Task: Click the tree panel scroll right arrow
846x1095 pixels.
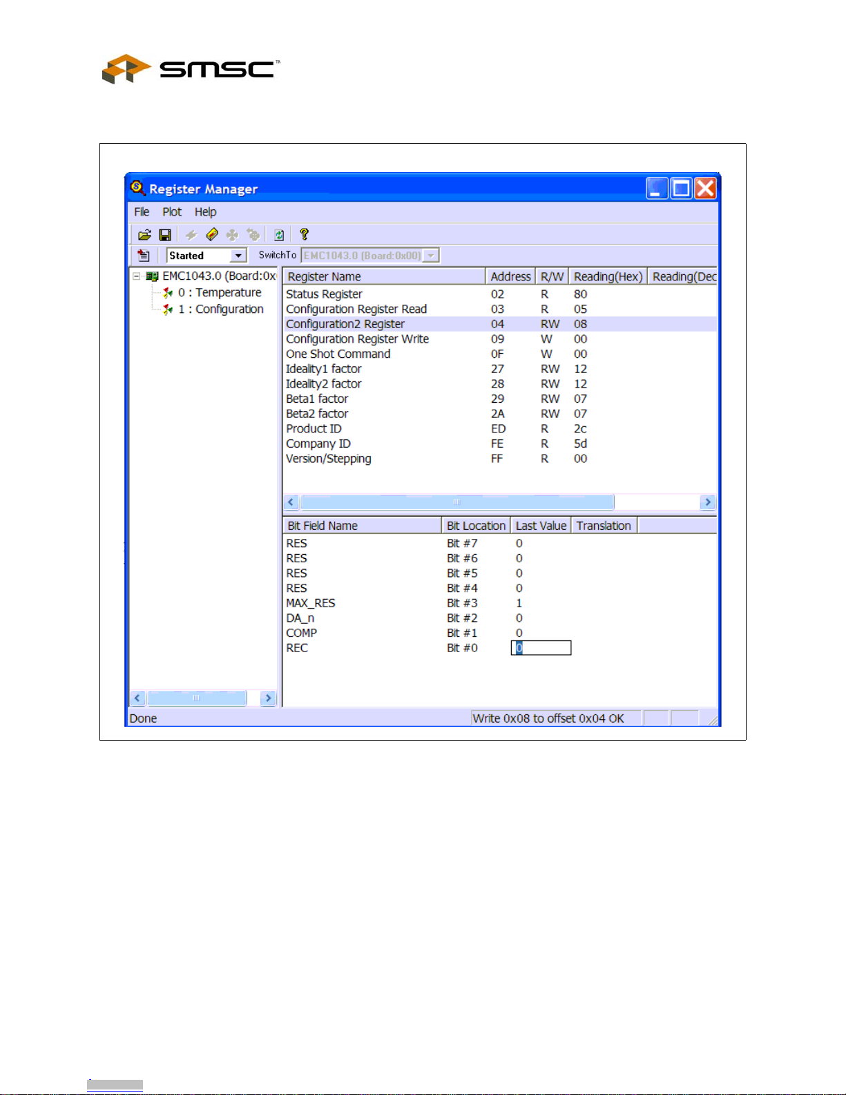Action: pyautogui.click(x=269, y=698)
